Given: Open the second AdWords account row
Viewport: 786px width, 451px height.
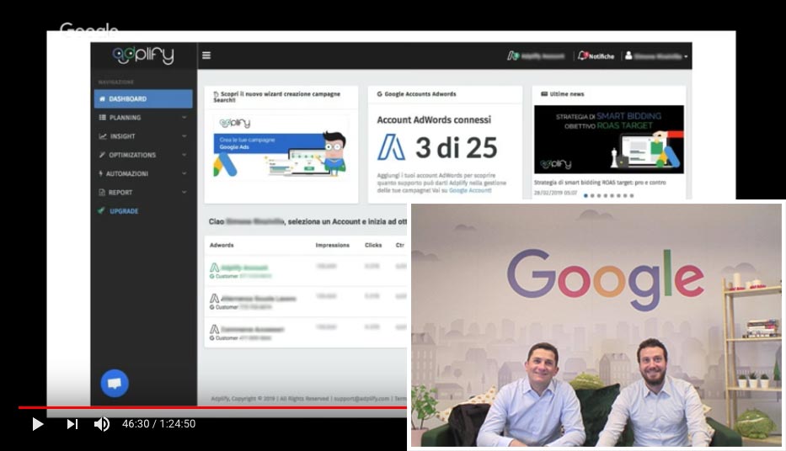Looking at the screenshot, I should pos(307,301).
